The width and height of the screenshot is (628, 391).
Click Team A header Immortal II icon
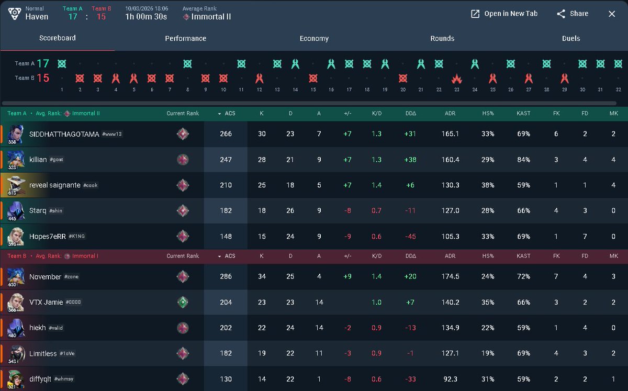click(67, 113)
